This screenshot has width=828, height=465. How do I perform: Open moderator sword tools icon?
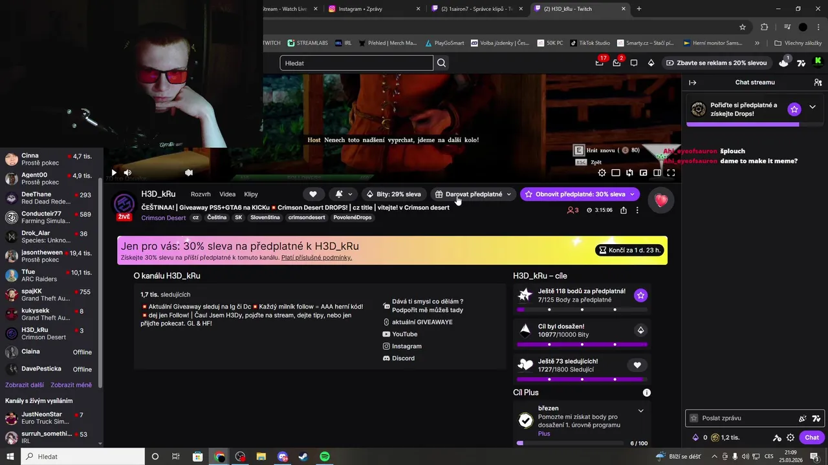(x=777, y=437)
